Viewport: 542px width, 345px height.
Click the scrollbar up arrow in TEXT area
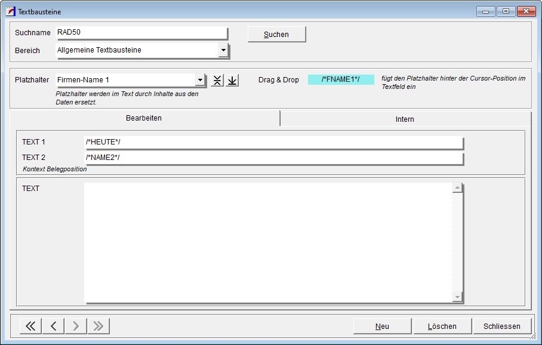[x=457, y=187]
